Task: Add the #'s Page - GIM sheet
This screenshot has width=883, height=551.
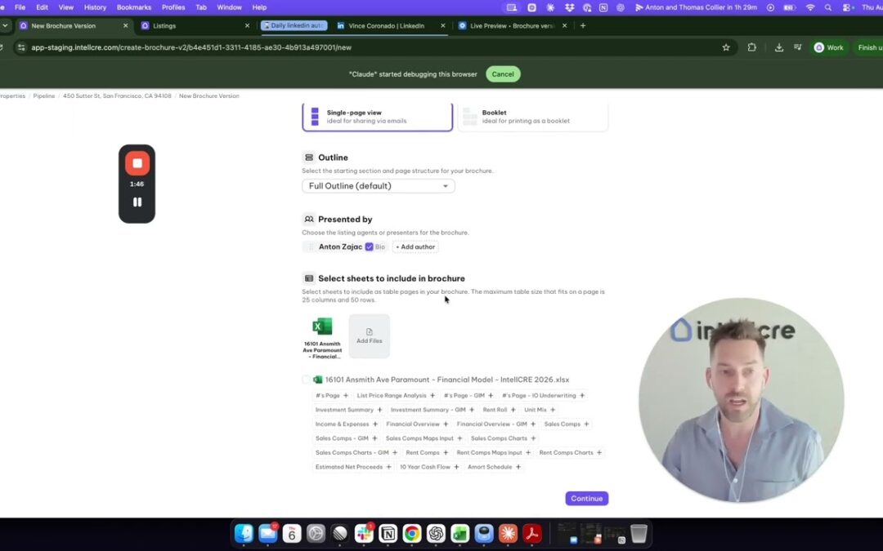Action: coord(491,395)
